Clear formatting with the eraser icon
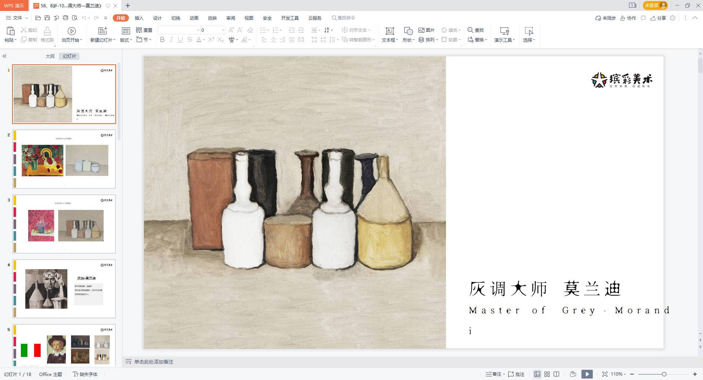This screenshot has height=380, width=703. [250, 30]
